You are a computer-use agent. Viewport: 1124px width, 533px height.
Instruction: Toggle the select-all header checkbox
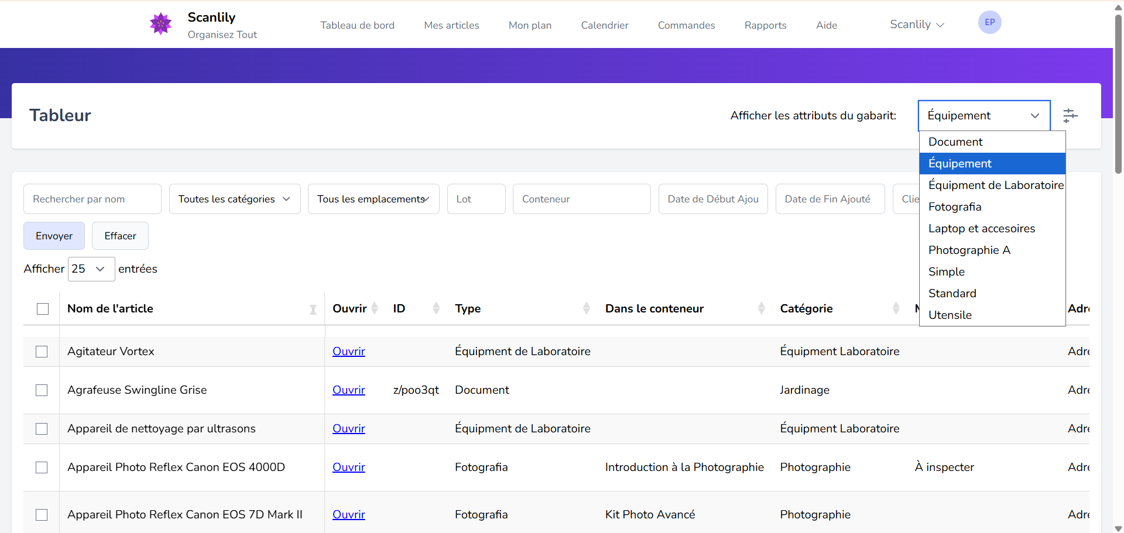click(43, 308)
